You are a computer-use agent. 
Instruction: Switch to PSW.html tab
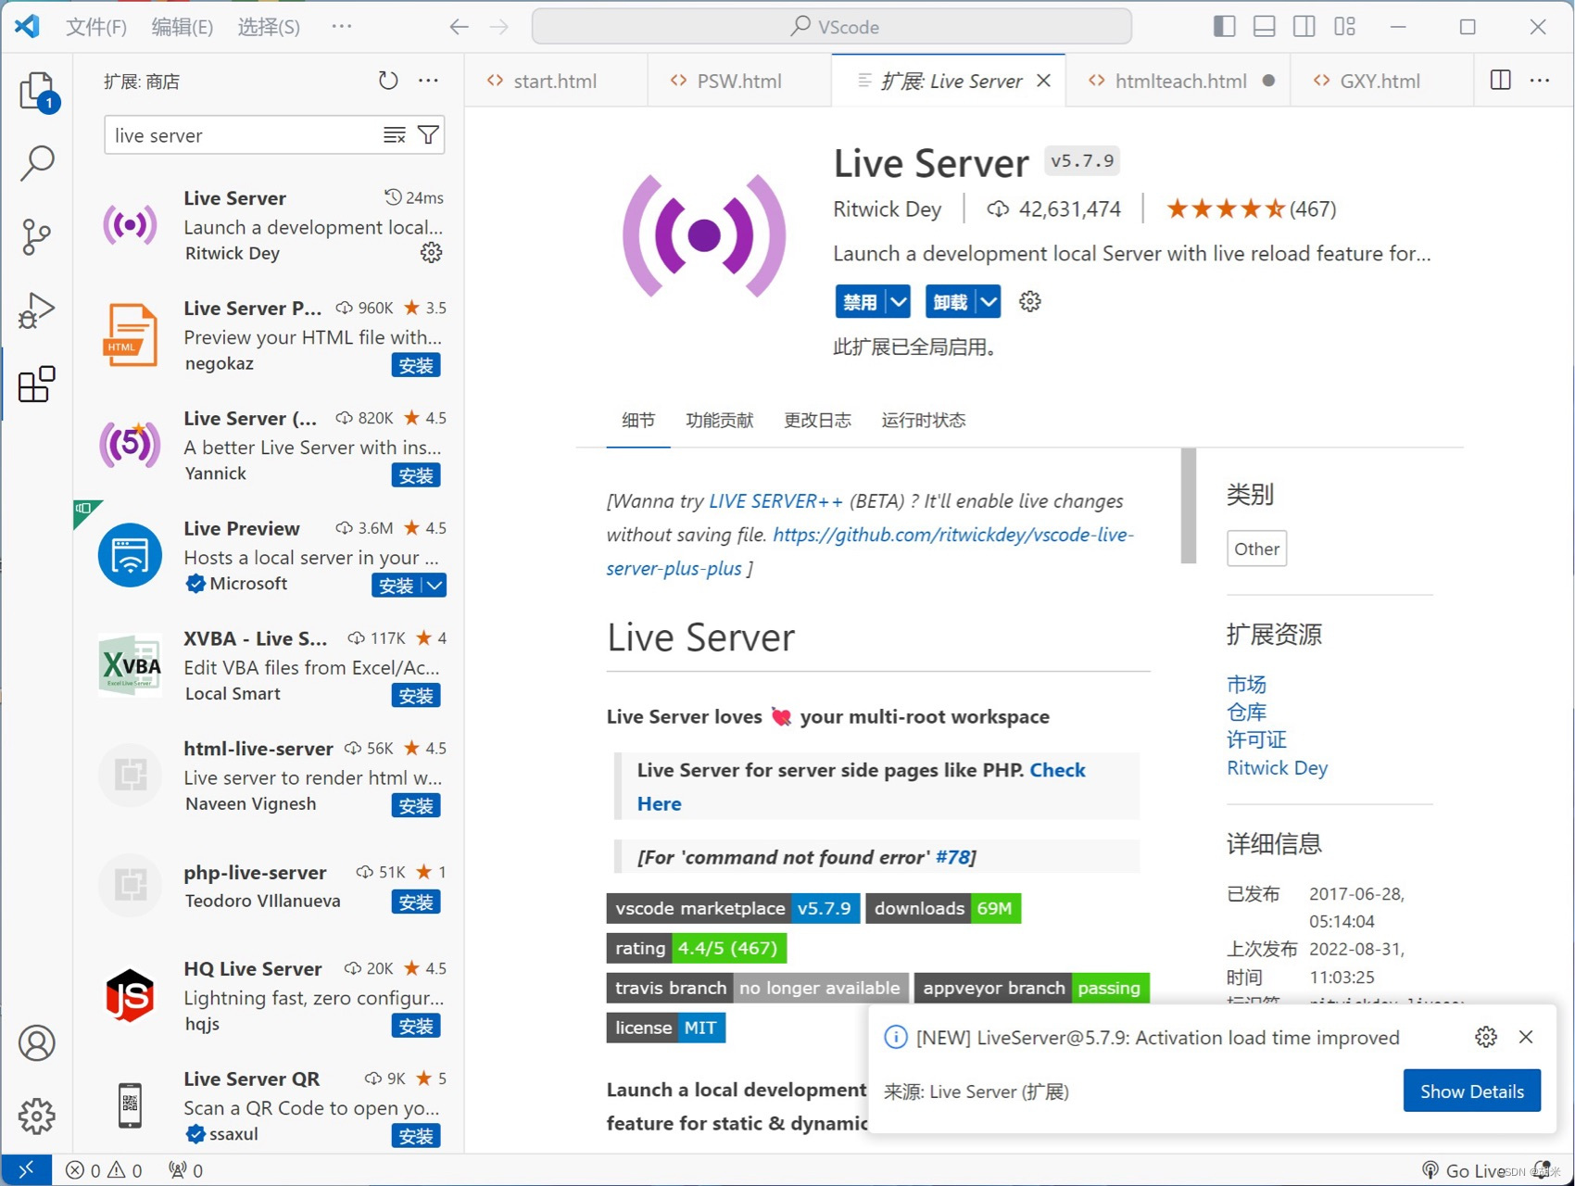coord(738,81)
